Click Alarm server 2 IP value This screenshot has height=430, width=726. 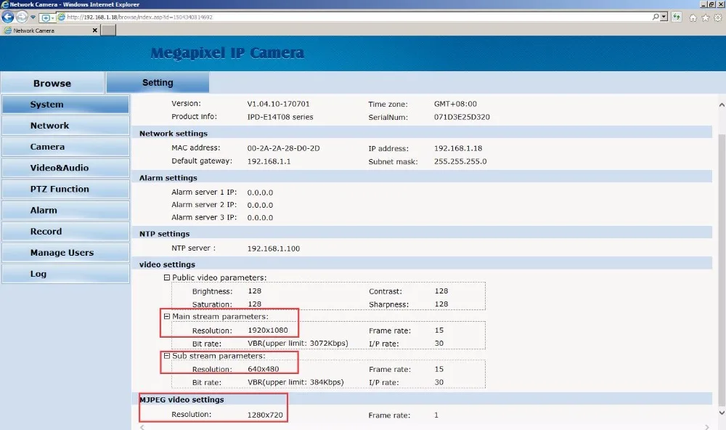[x=260, y=205]
